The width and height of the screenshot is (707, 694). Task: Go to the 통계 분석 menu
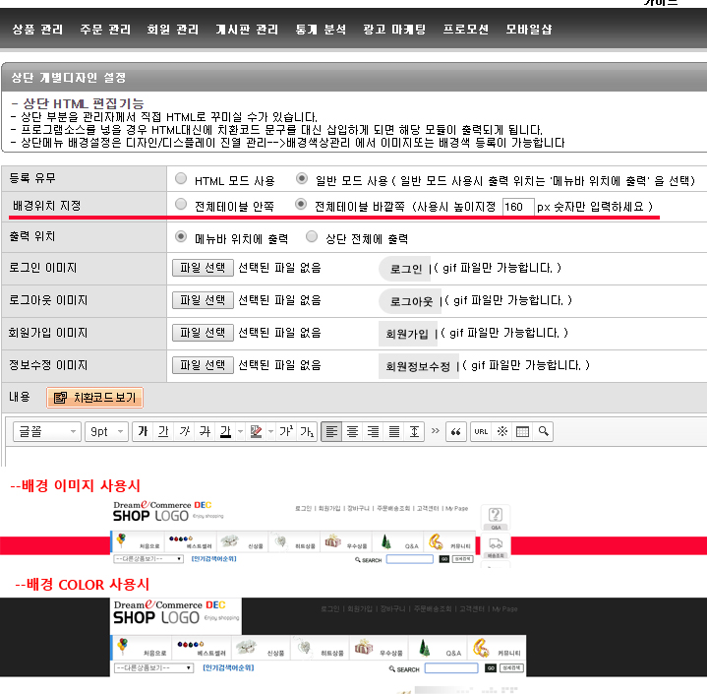[321, 30]
